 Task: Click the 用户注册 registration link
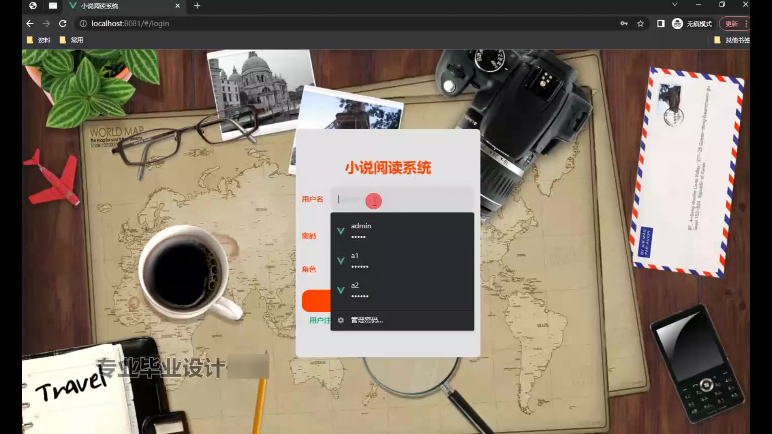click(320, 320)
